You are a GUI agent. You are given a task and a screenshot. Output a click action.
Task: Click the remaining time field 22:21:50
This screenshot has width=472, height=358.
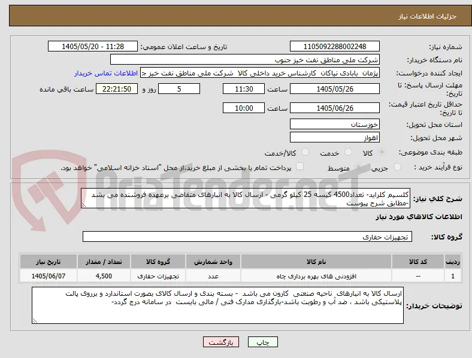117,89
